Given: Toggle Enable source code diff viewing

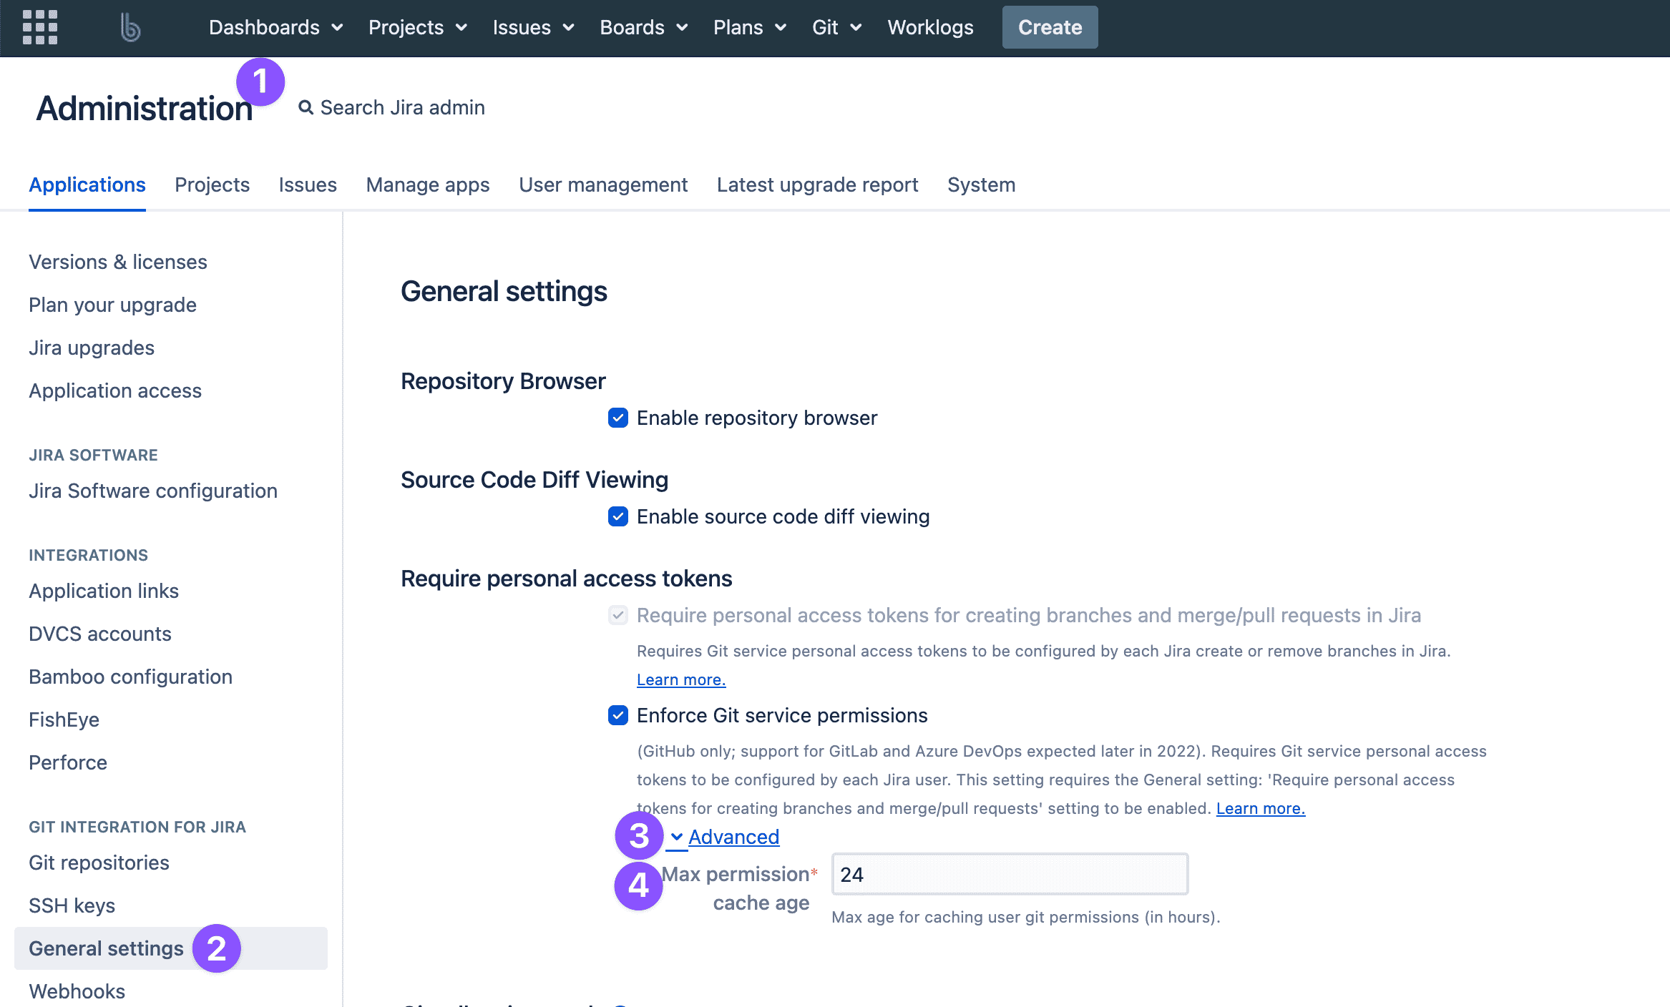Looking at the screenshot, I should tap(618, 517).
